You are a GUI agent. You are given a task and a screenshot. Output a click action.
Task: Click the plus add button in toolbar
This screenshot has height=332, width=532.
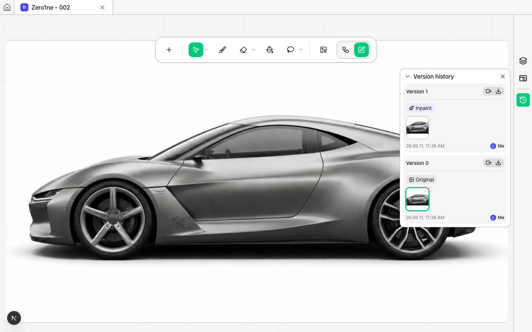169,50
